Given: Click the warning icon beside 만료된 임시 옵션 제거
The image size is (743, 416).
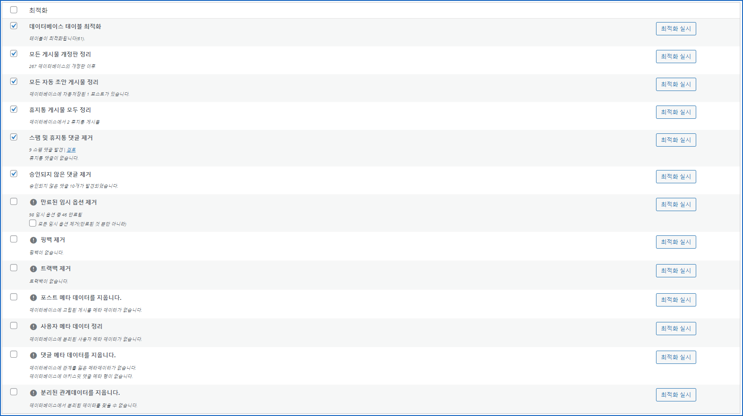Looking at the screenshot, I should (33, 202).
